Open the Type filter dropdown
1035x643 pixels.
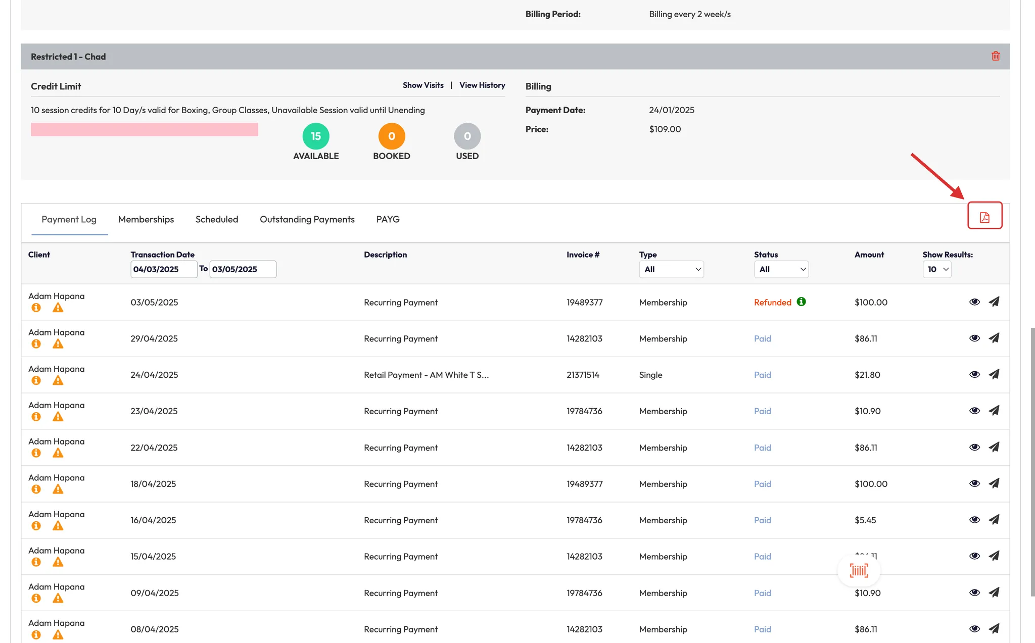click(x=671, y=269)
